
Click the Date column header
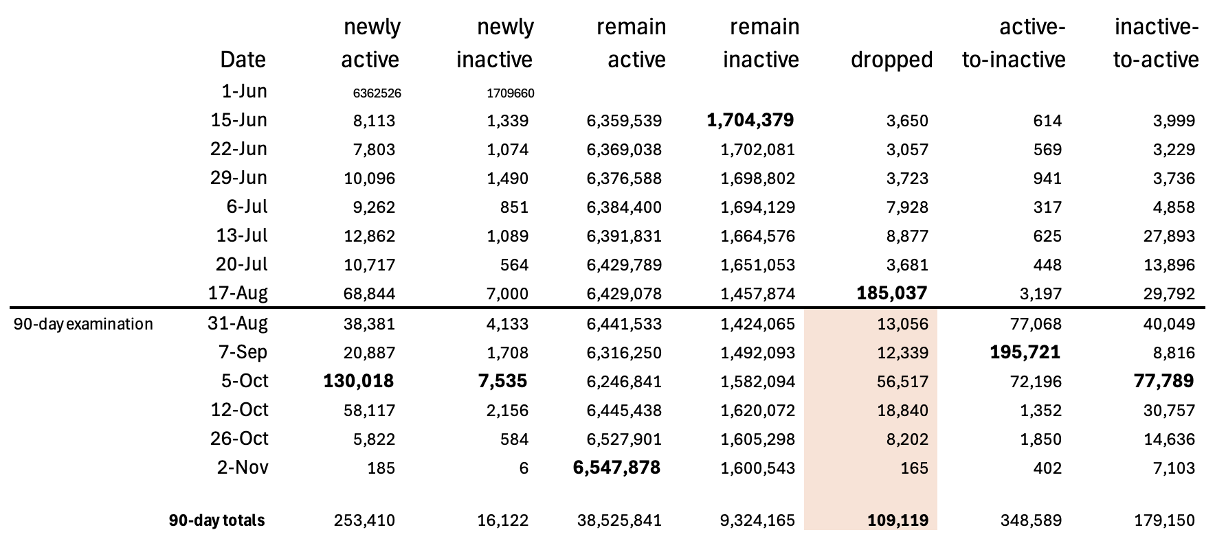coord(243,60)
